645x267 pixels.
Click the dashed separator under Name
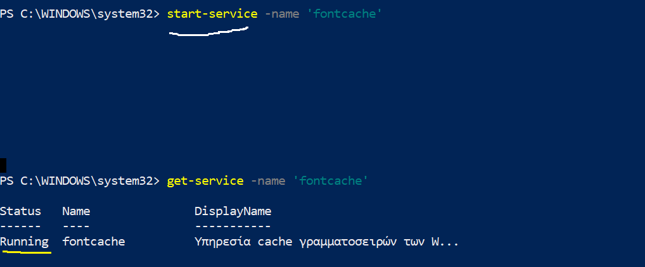(76, 225)
